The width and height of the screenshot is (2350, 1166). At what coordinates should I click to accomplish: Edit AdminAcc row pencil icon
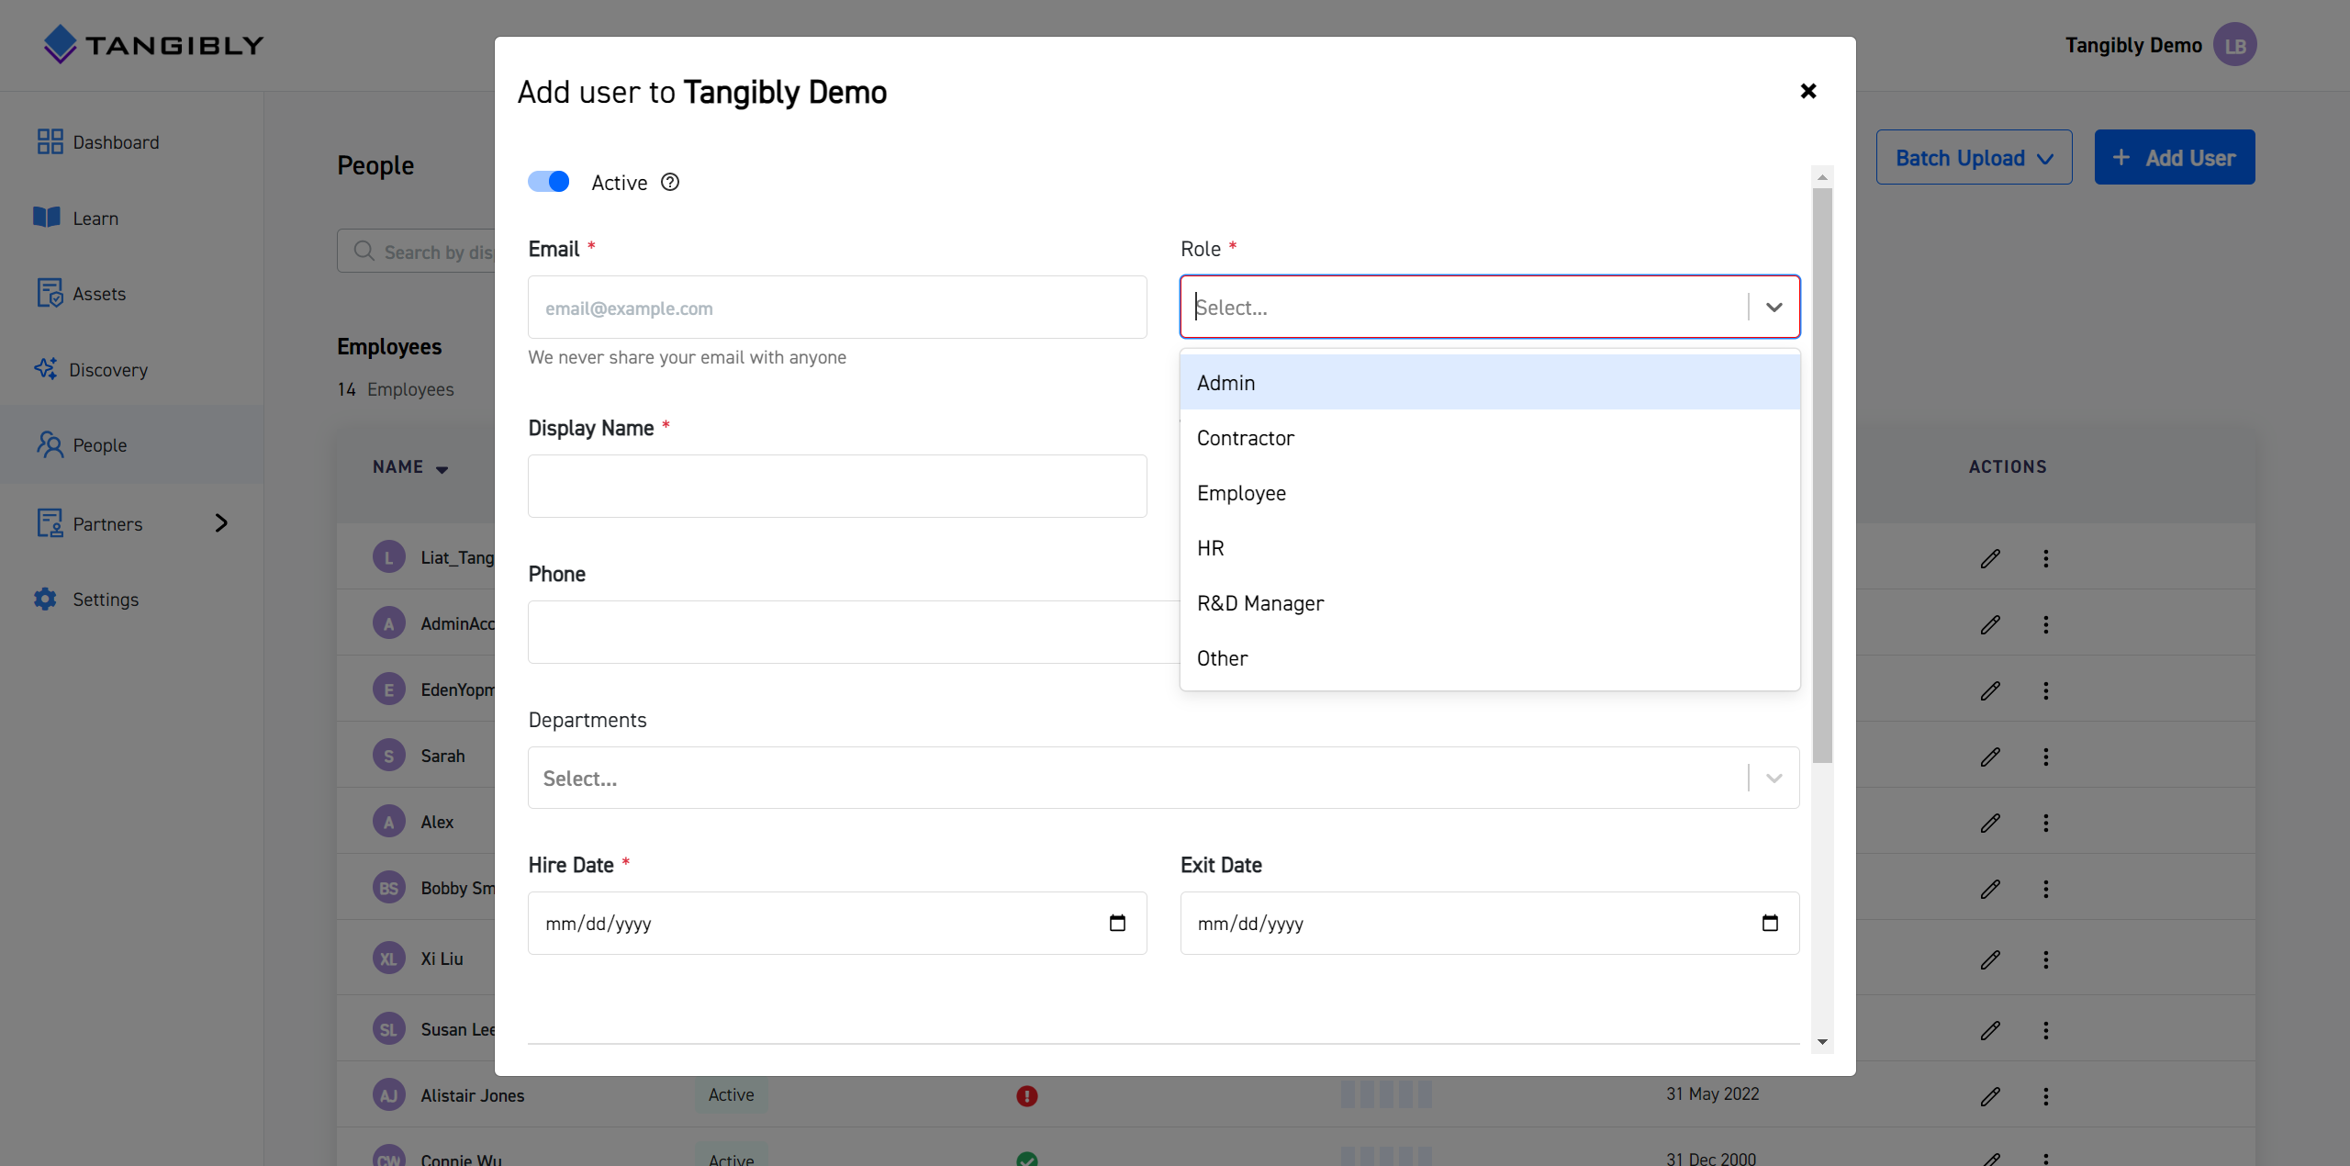click(1990, 624)
